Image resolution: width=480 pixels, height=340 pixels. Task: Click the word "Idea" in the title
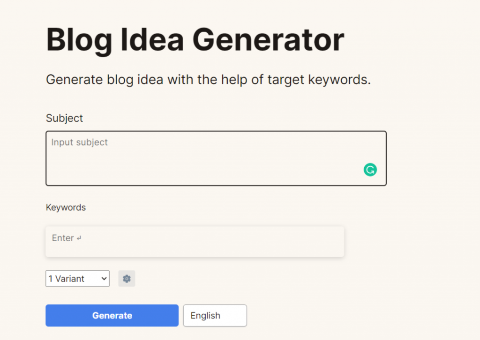tap(153, 40)
